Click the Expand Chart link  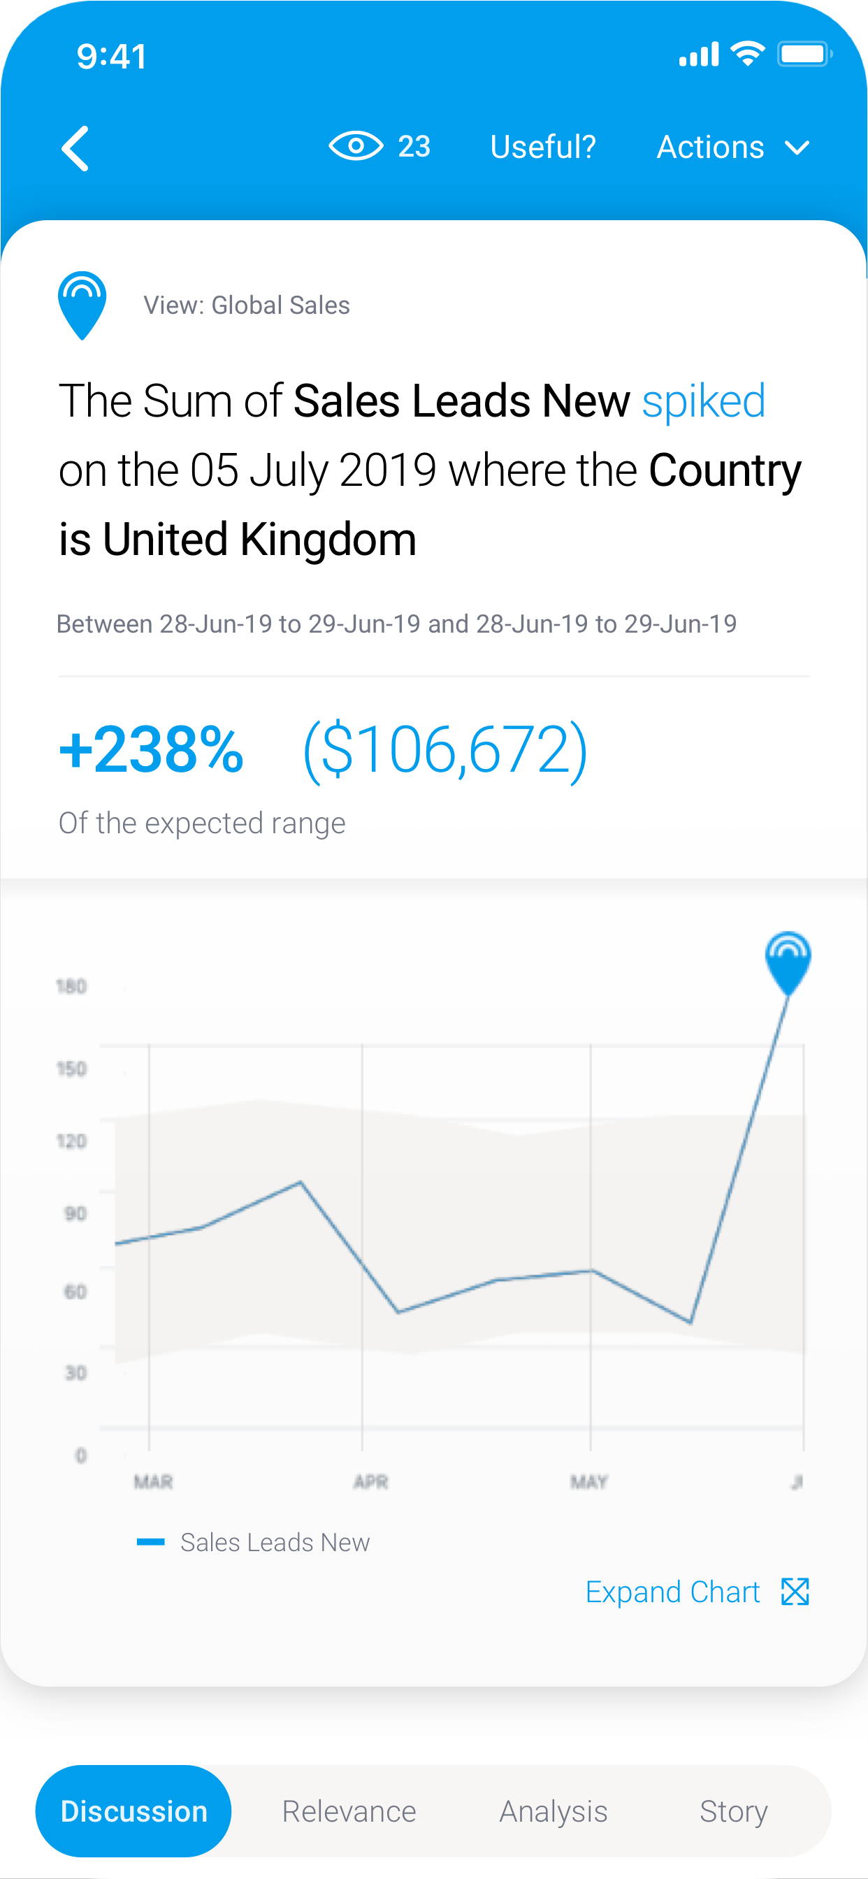tap(672, 1592)
